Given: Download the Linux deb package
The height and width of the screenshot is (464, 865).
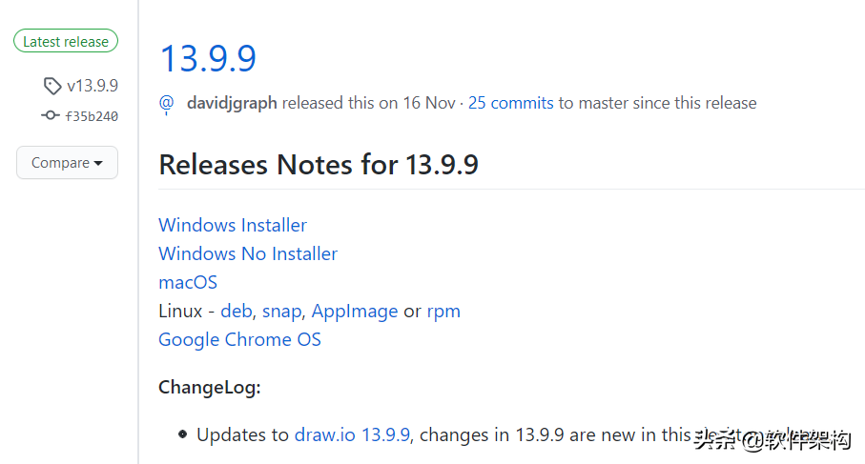Looking at the screenshot, I should coord(237,311).
